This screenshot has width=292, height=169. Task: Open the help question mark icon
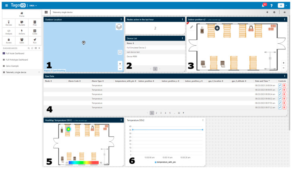[x=272, y=6]
